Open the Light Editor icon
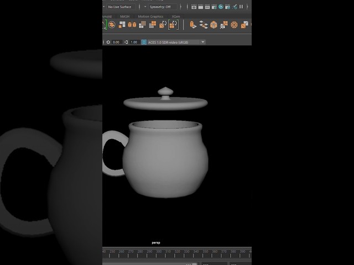Viewport: 354px width, 265px height. pos(235,7)
